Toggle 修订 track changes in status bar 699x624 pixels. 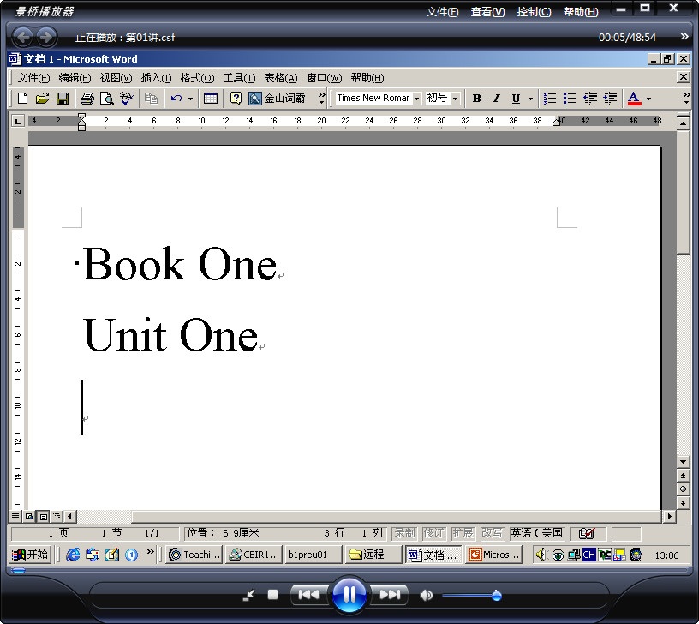[x=433, y=533]
